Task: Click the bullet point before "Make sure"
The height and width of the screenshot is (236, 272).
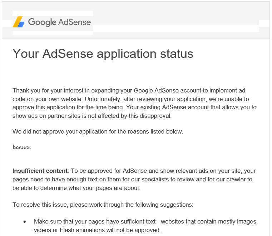Action: (x=25, y=222)
